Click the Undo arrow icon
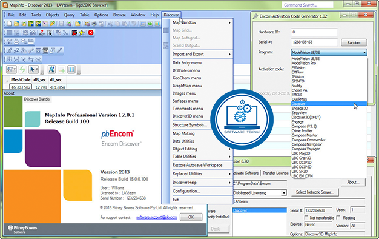Screen dimensions: 379x239 (x=133, y=24)
